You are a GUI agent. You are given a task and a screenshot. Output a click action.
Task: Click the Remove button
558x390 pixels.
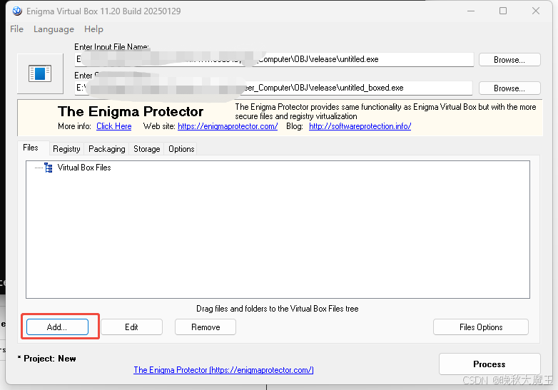point(206,327)
